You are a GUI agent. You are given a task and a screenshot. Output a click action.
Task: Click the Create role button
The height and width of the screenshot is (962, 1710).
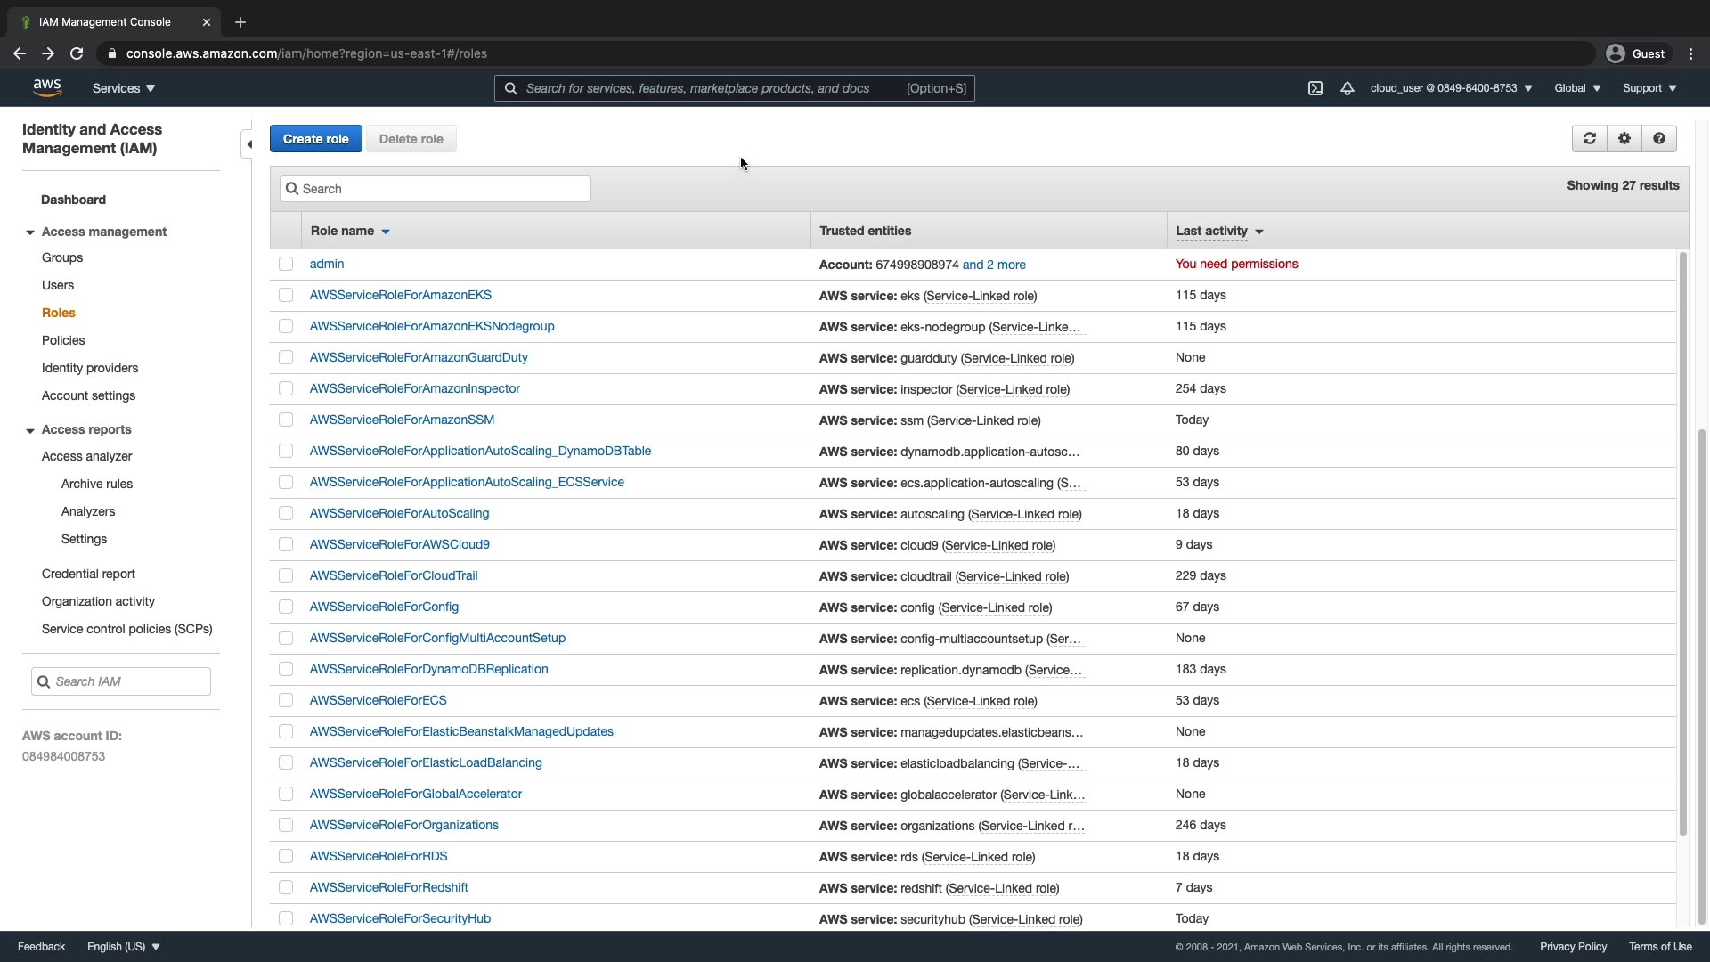(x=315, y=139)
